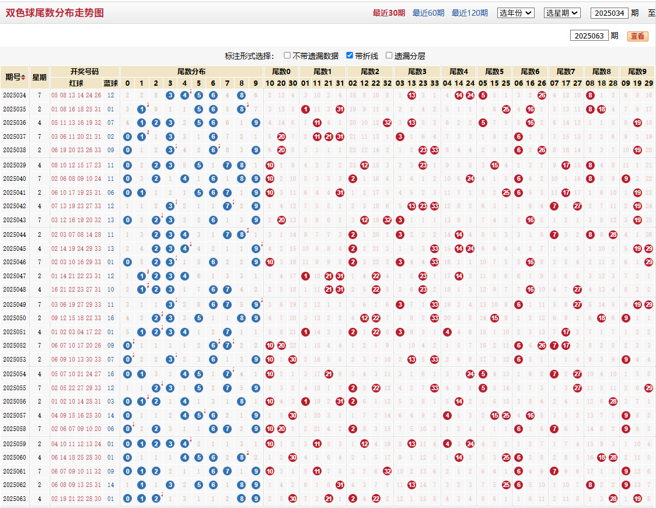
Task: Focus the end period field 2025063
Action: click(x=589, y=36)
